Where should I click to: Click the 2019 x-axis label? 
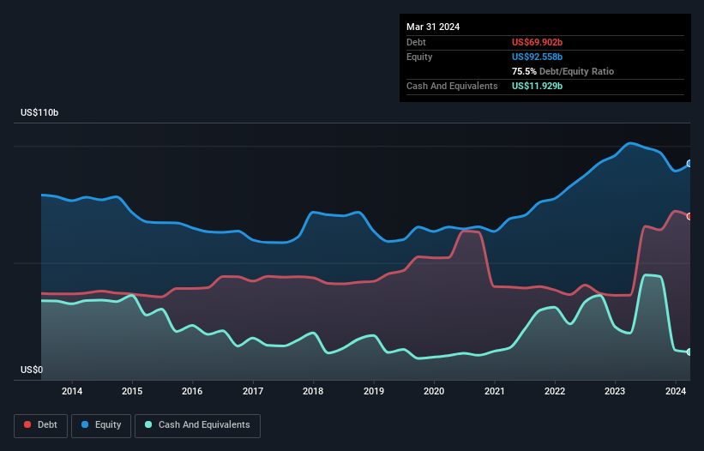click(x=374, y=391)
